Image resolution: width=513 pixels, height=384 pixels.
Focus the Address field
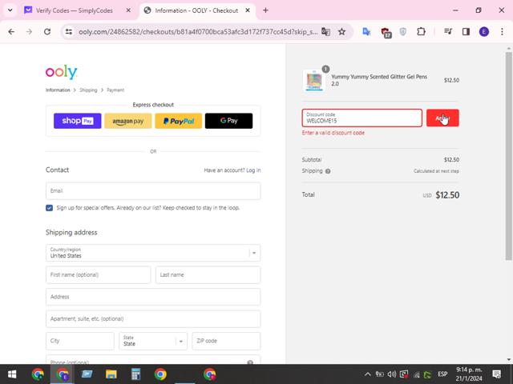coord(153,297)
